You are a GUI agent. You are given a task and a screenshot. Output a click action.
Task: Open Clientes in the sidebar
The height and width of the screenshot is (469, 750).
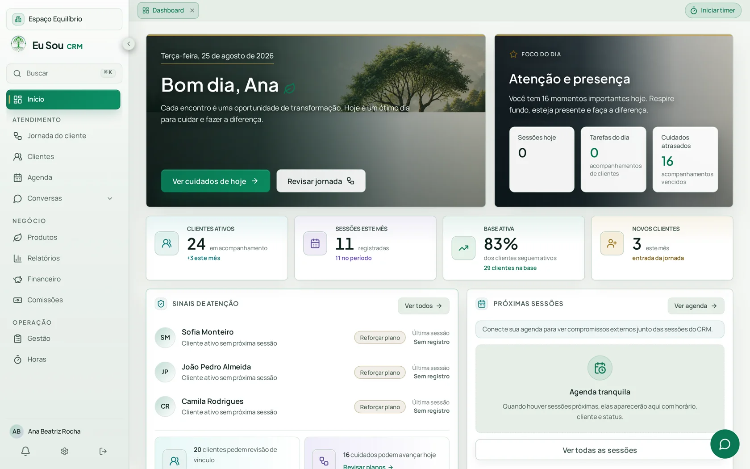pyautogui.click(x=63, y=157)
